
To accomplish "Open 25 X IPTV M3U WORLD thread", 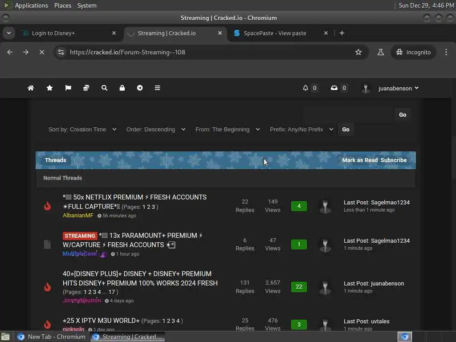I will (101, 321).
